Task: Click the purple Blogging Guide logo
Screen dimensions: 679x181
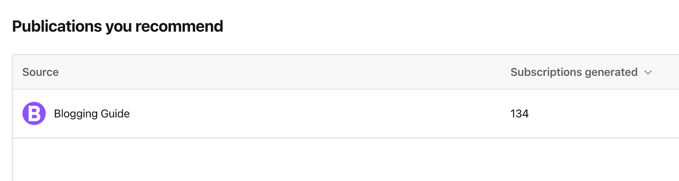Action: click(34, 113)
